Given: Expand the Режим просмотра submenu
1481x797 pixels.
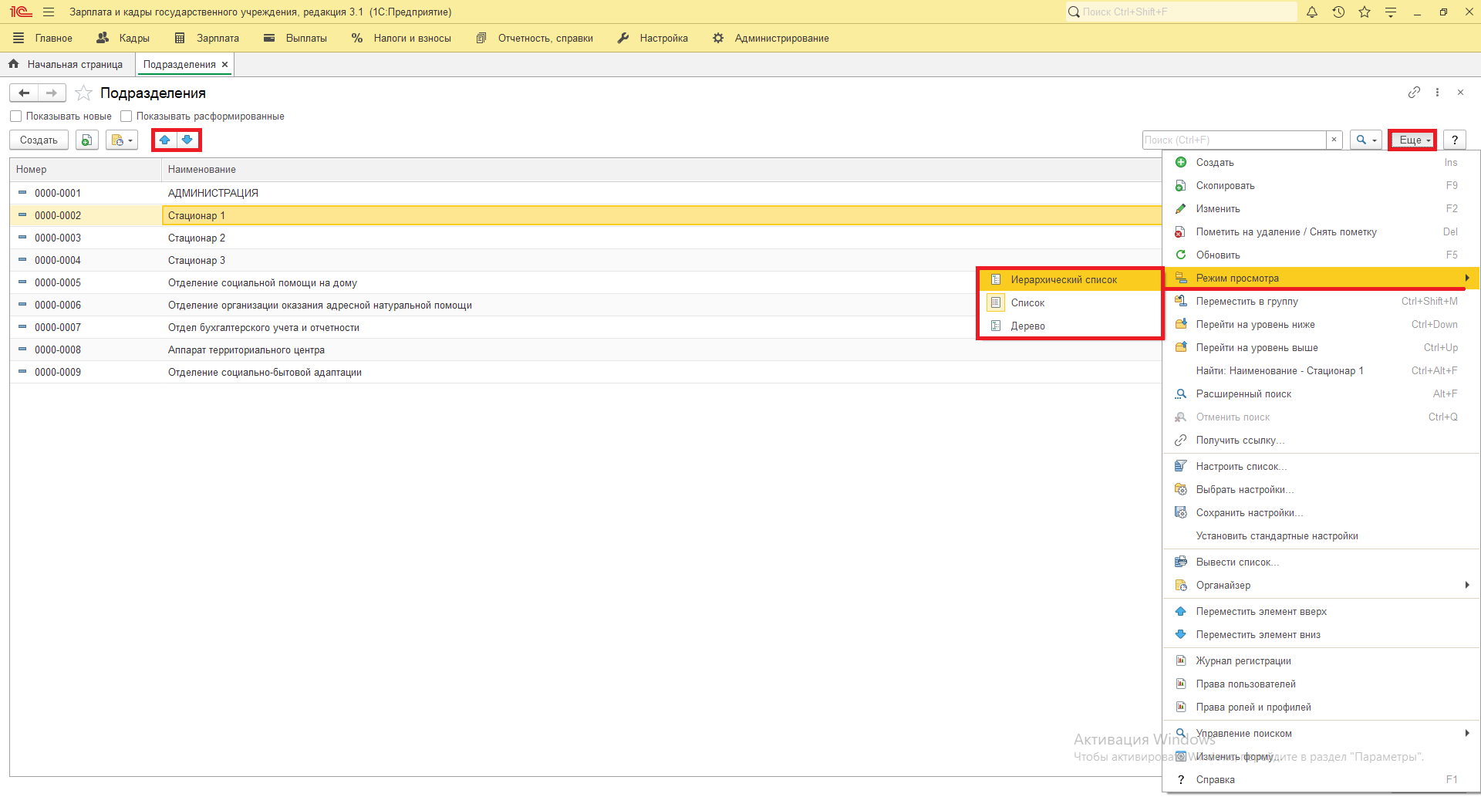Looking at the screenshot, I should tap(1321, 279).
